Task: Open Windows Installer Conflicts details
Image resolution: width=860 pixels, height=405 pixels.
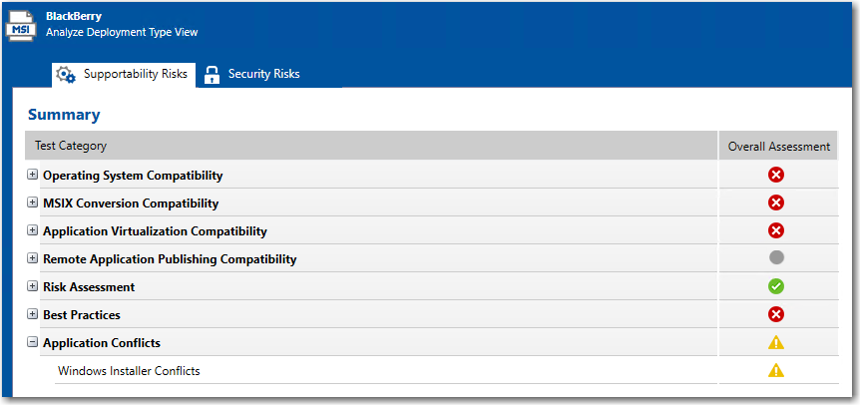Action: point(129,371)
